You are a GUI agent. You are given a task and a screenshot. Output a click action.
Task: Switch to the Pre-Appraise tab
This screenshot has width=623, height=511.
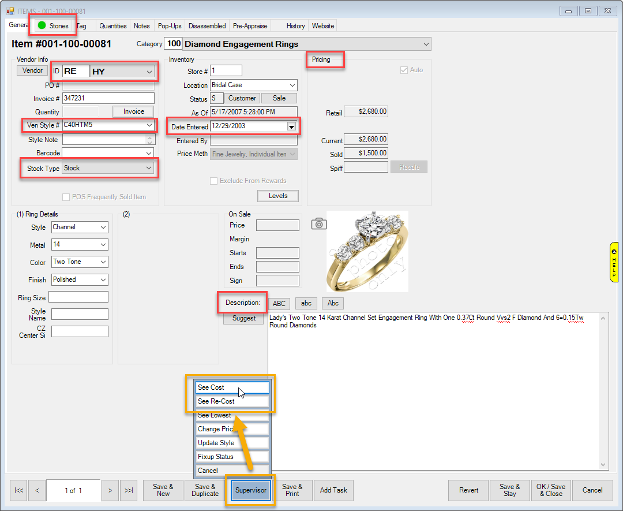250,26
